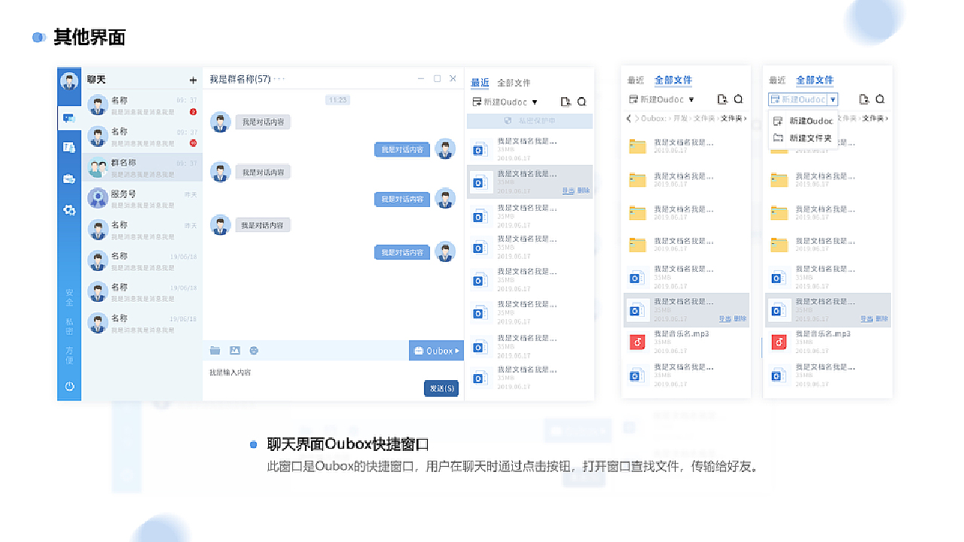Select the red mp3 file icon in middle panel

(637, 343)
